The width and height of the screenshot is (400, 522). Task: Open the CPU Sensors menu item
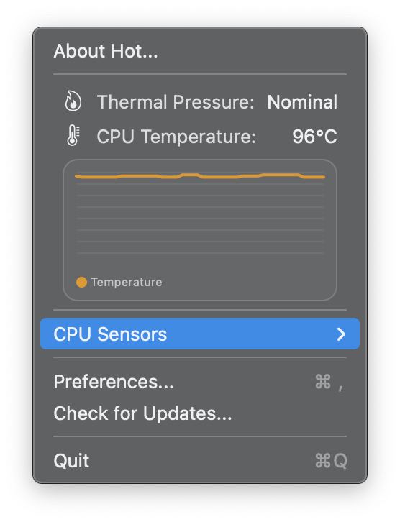pyautogui.click(x=200, y=334)
